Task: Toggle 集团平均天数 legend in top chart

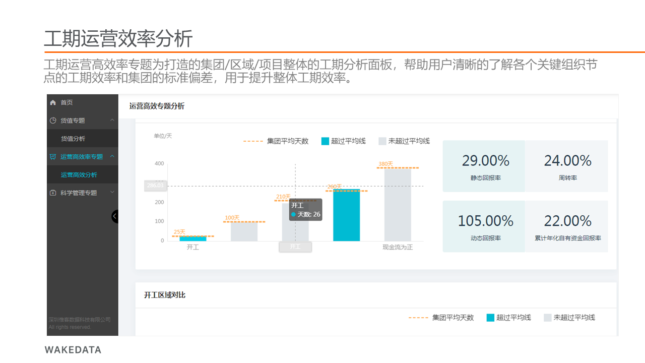Action: (x=276, y=141)
